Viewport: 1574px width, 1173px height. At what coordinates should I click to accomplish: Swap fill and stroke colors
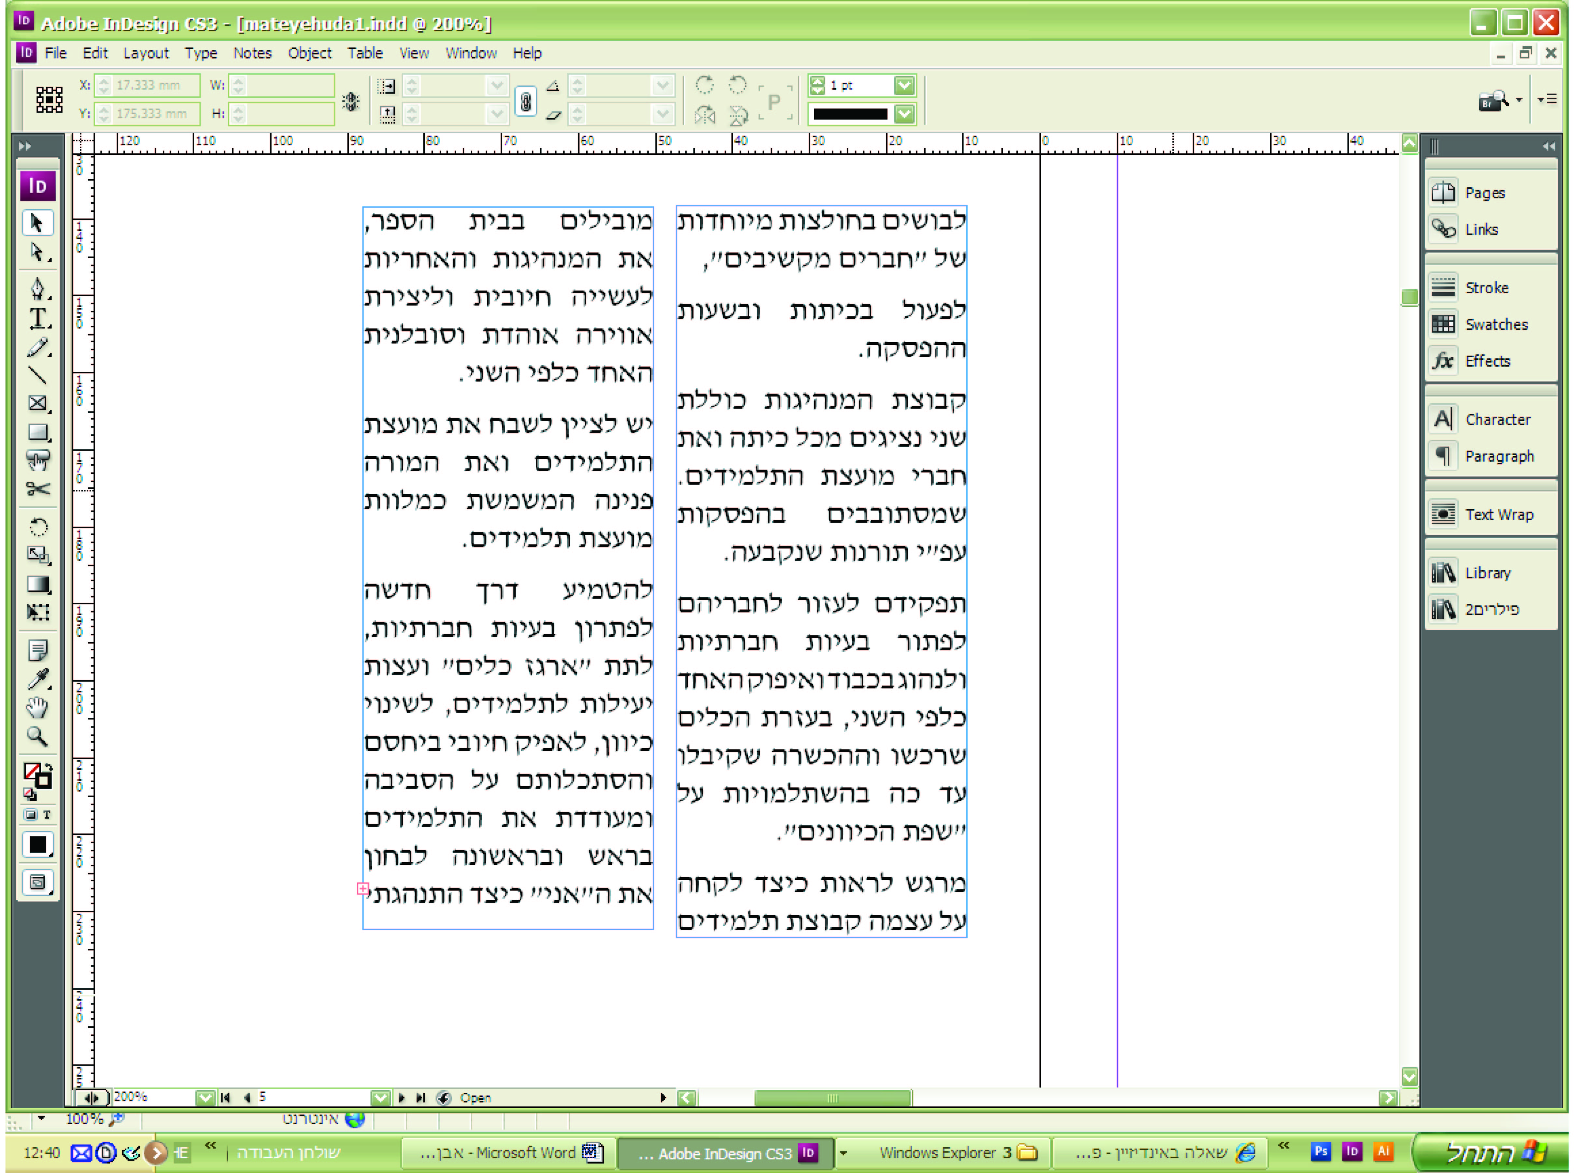click(x=48, y=767)
